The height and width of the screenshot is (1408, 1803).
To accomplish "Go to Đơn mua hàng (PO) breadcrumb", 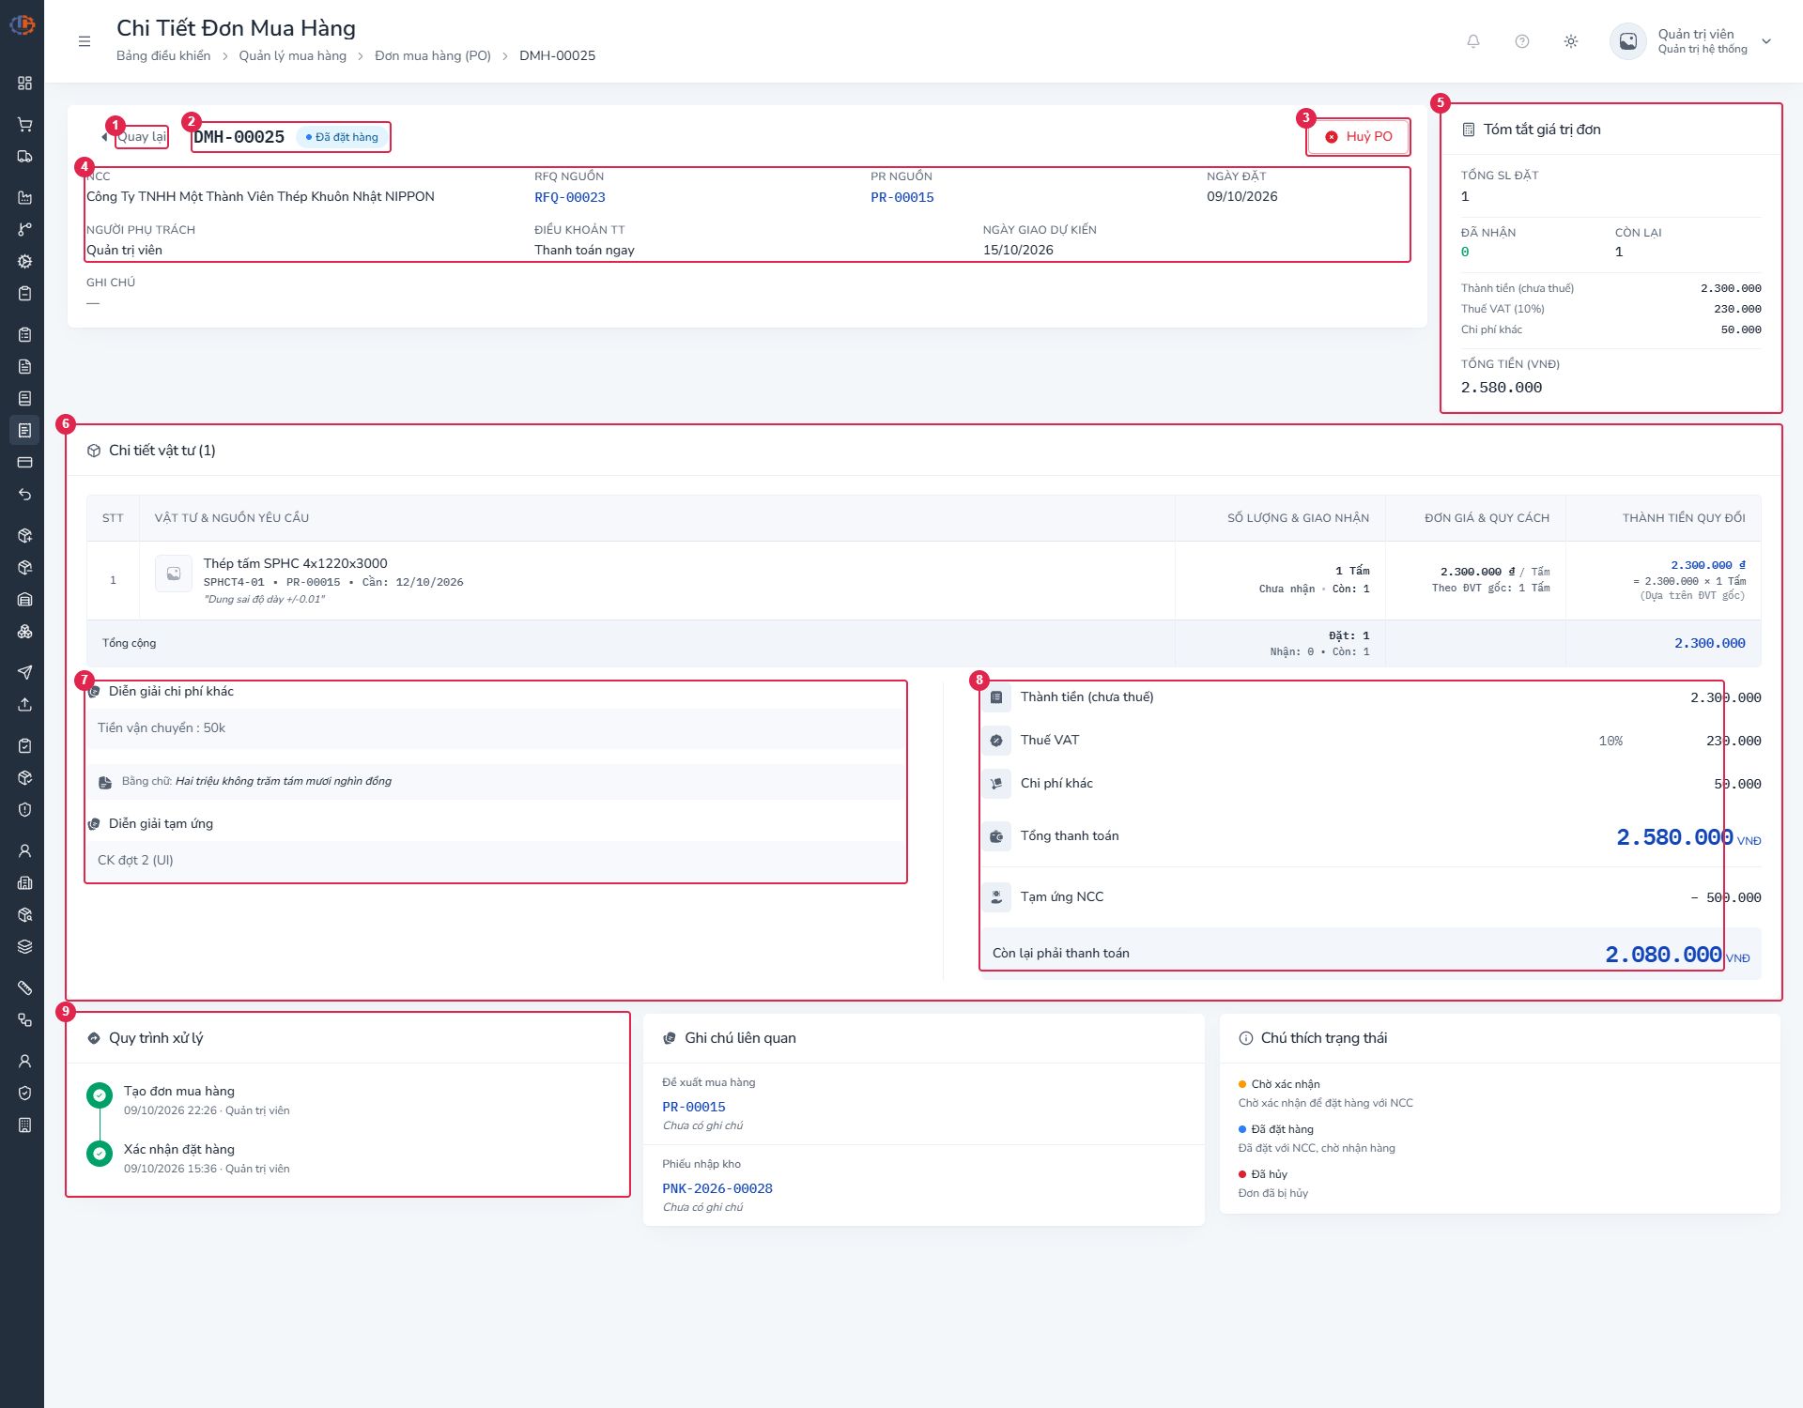I will point(433,55).
